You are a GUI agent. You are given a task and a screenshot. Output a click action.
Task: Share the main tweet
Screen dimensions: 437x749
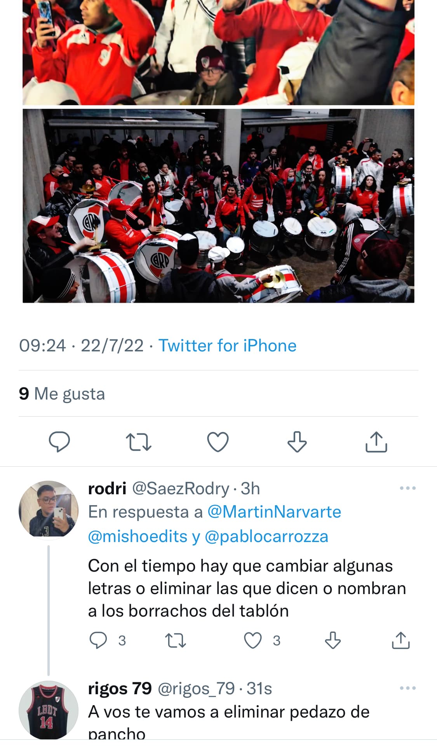(x=376, y=442)
